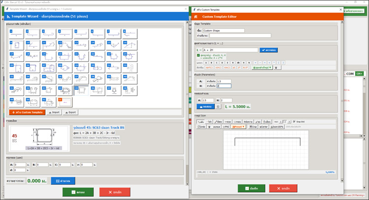This screenshot has height=200, width=369.
Task: Pick shape template 47 in grid
Action: coord(114,90)
